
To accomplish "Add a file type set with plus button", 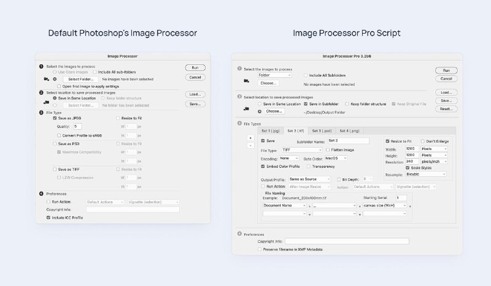I will point(250,138).
